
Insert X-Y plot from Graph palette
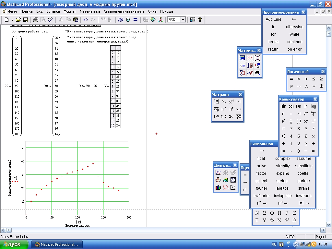point(218,172)
